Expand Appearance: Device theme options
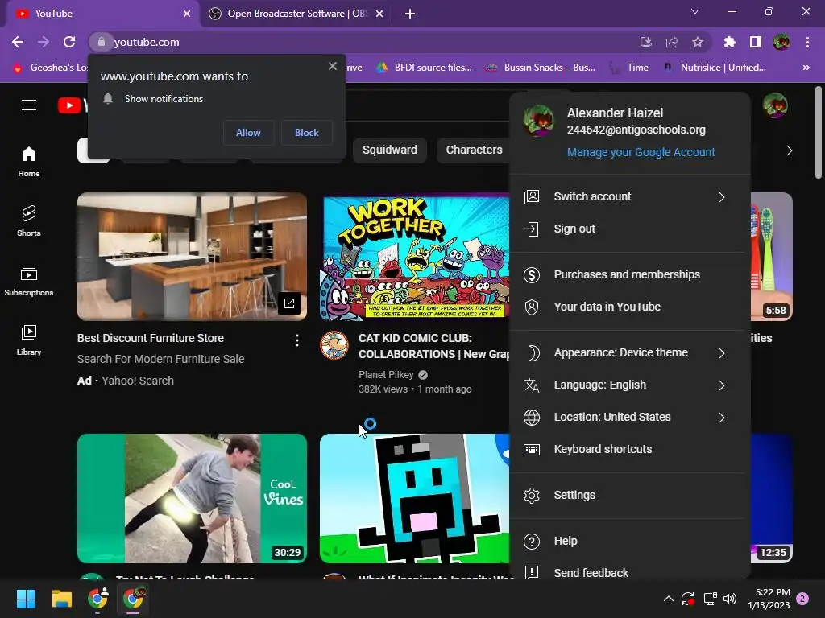This screenshot has width=825, height=618. (x=630, y=352)
